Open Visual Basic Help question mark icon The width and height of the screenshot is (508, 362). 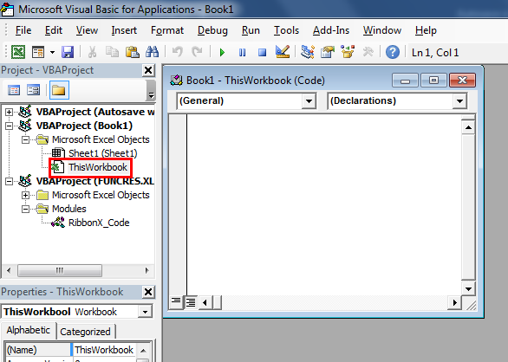pyautogui.click(x=393, y=52)
